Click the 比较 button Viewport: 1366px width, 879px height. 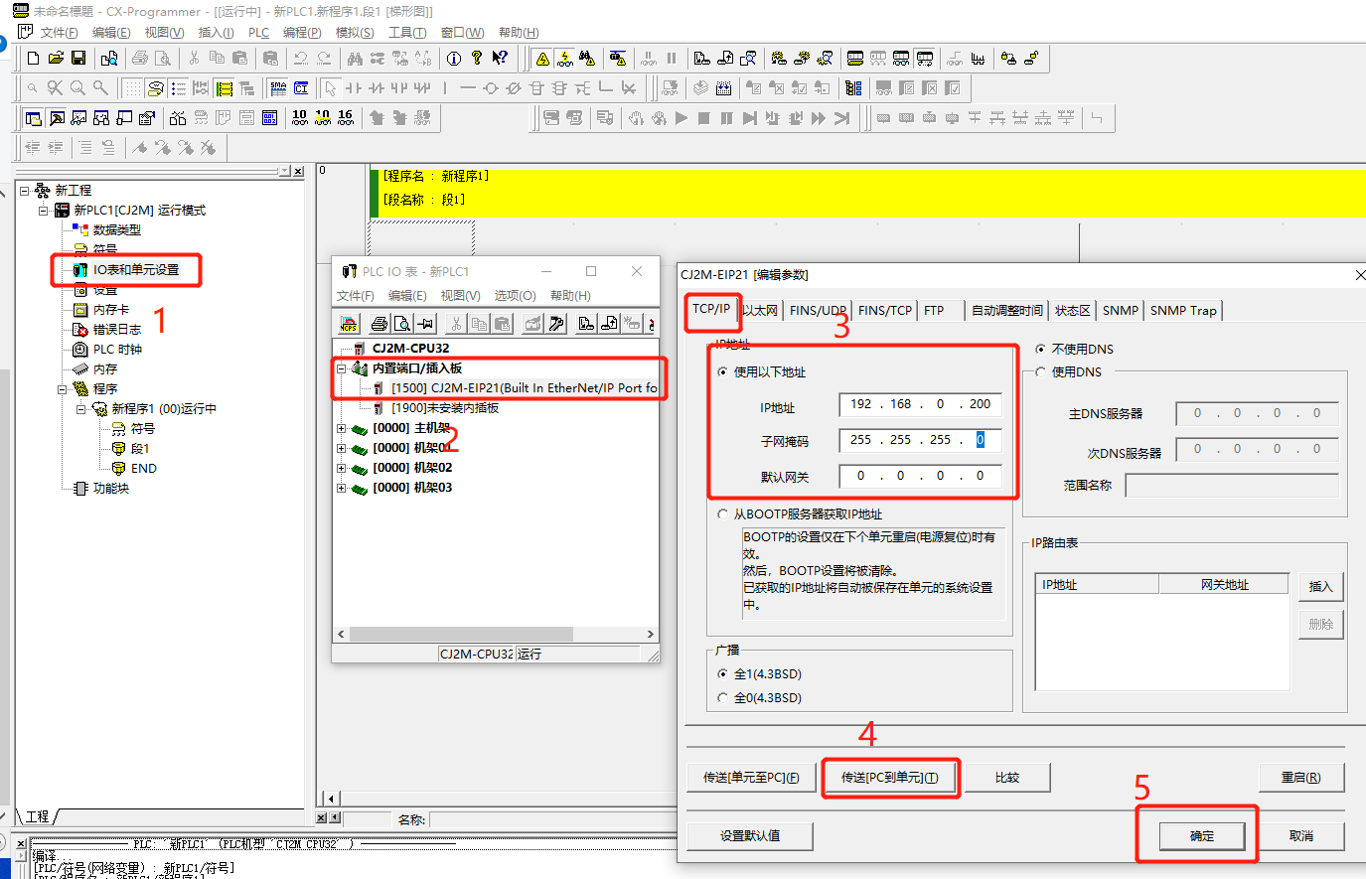[x=1007, y=778]
